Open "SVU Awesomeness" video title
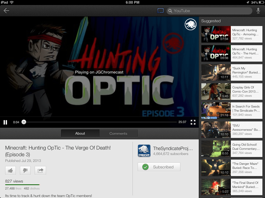Screen dimensions: 265x198 (246, 127)
